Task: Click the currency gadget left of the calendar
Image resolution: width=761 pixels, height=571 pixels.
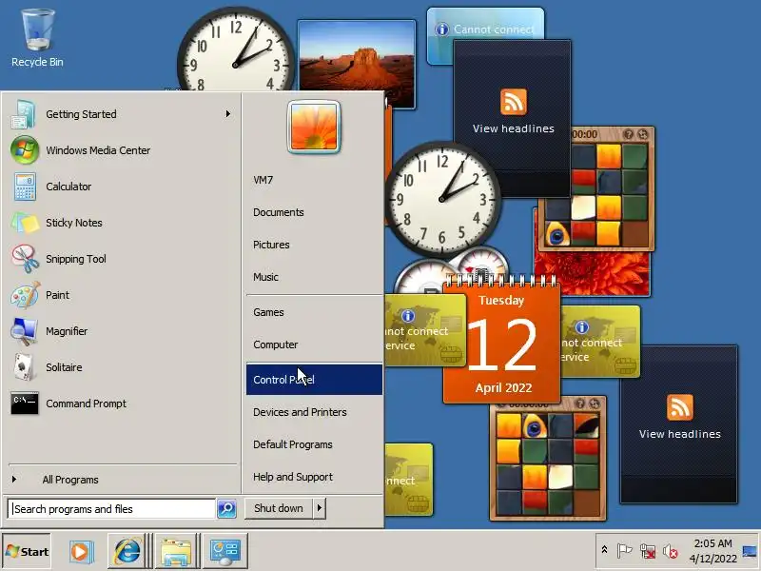Action: [x=423, y=330]
